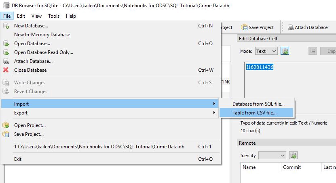Click the DB Browser app icon in title bar
The image size is (336, 183).
click(x=6, y=5)
